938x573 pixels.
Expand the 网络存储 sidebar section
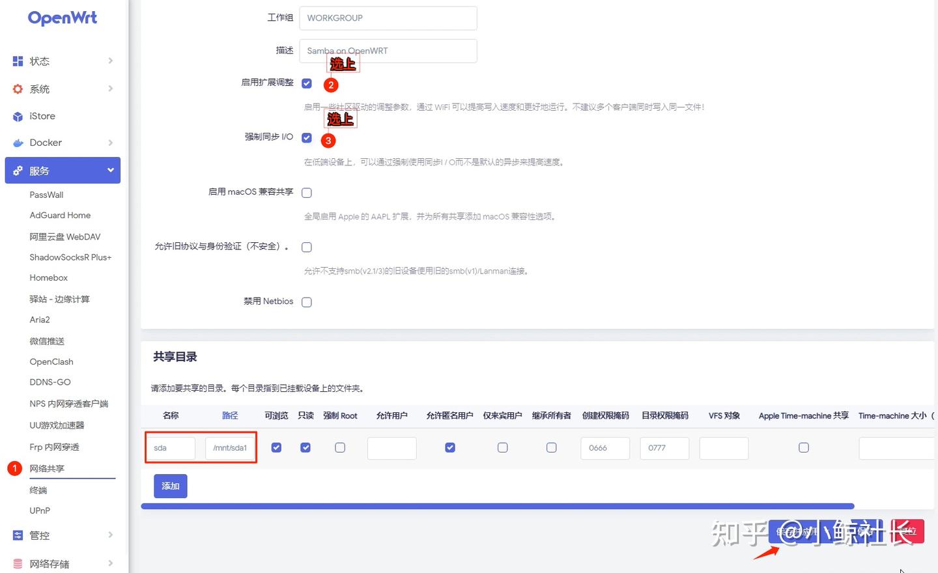(x=110, y=563)
